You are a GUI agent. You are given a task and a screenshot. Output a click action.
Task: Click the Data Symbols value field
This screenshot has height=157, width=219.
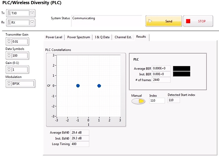(20, 55)
